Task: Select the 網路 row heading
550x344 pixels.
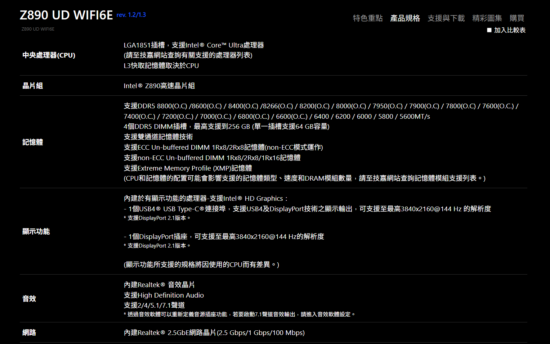Action: pos(29,332)
